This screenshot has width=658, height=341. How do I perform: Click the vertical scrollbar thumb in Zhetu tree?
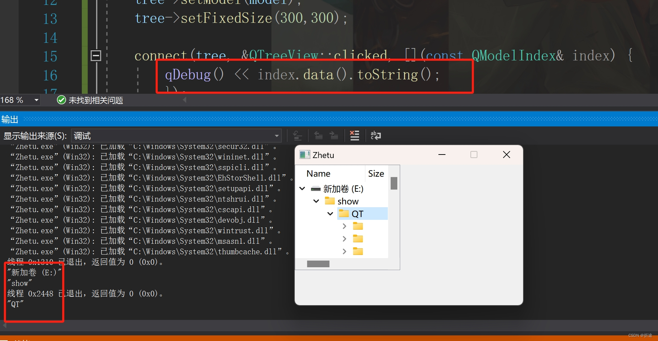[394, 183]
